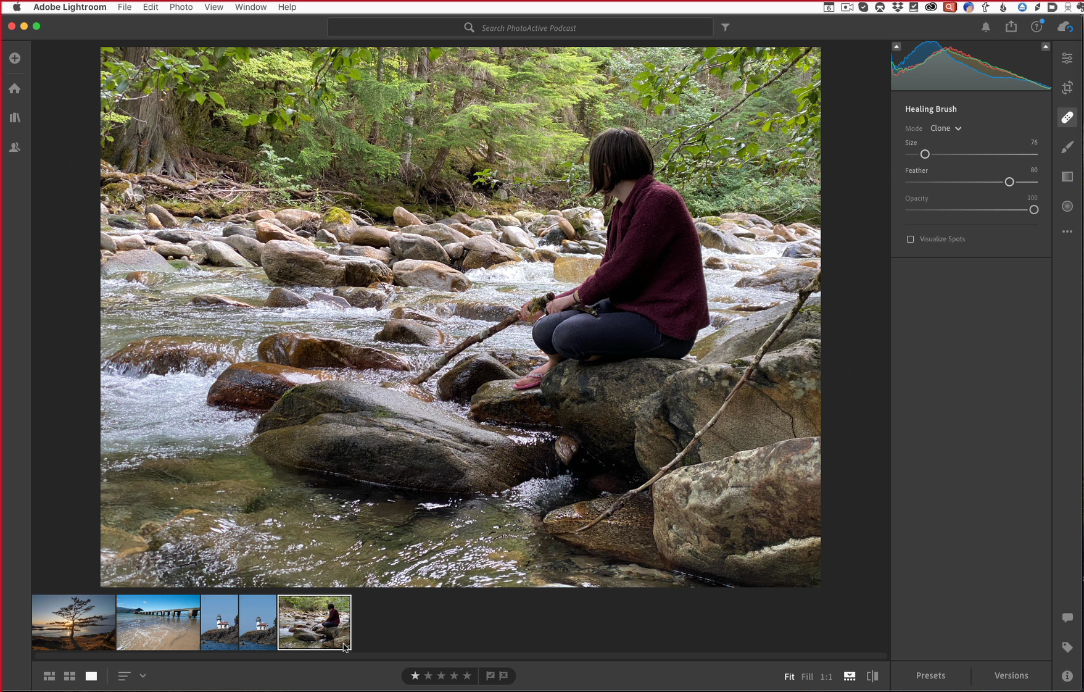Select the Linear Gradient tool
Viewport: 1084px width, 692px height.
point(1067,177)
